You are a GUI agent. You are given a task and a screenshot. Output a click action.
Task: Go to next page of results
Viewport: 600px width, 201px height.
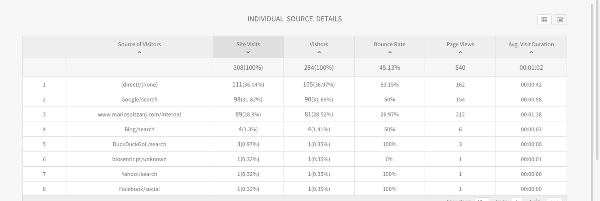point(559,199)
